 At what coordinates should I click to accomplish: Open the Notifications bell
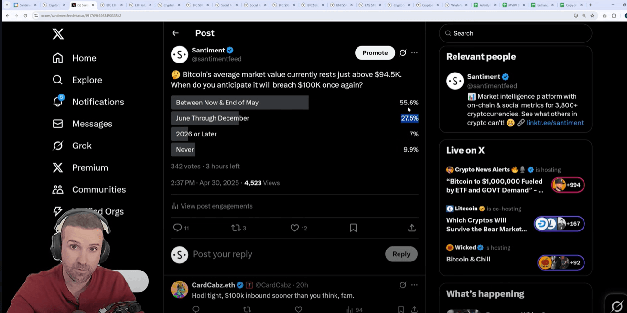tap(58, 102)
